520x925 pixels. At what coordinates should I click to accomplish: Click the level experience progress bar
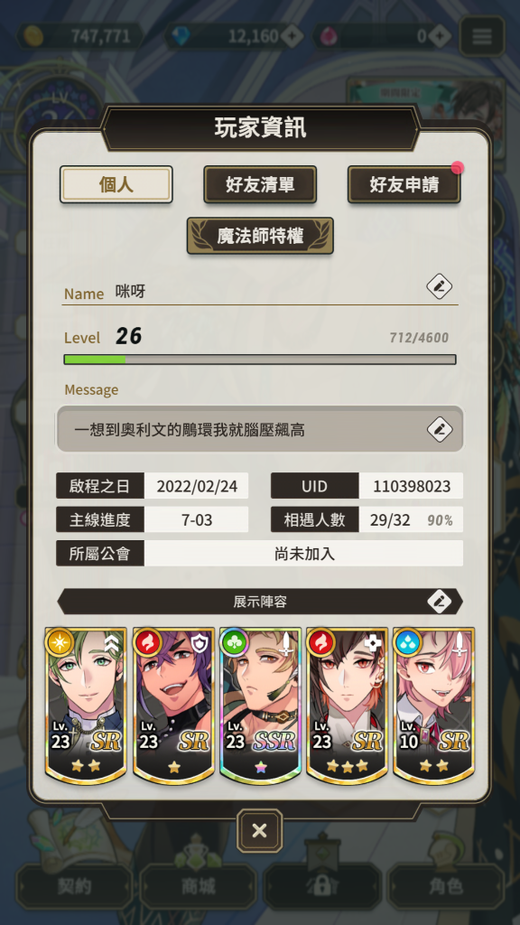point(260,360)
